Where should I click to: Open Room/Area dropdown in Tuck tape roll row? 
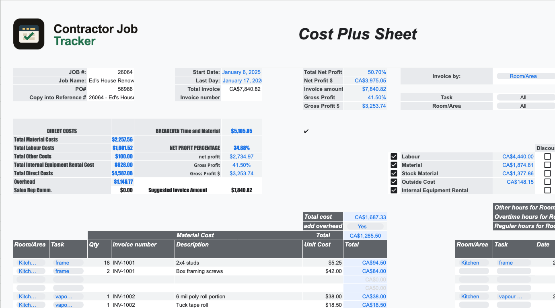31,305
